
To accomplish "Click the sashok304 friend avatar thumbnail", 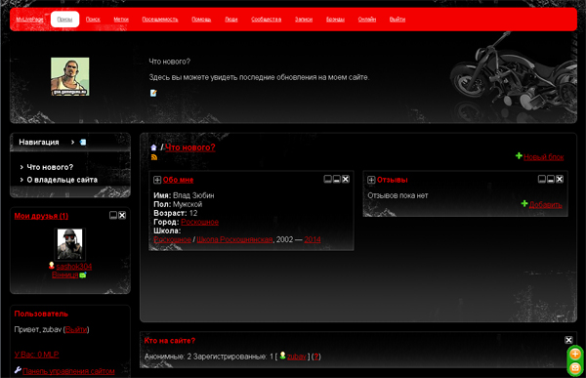I will (x=70, y=244).
